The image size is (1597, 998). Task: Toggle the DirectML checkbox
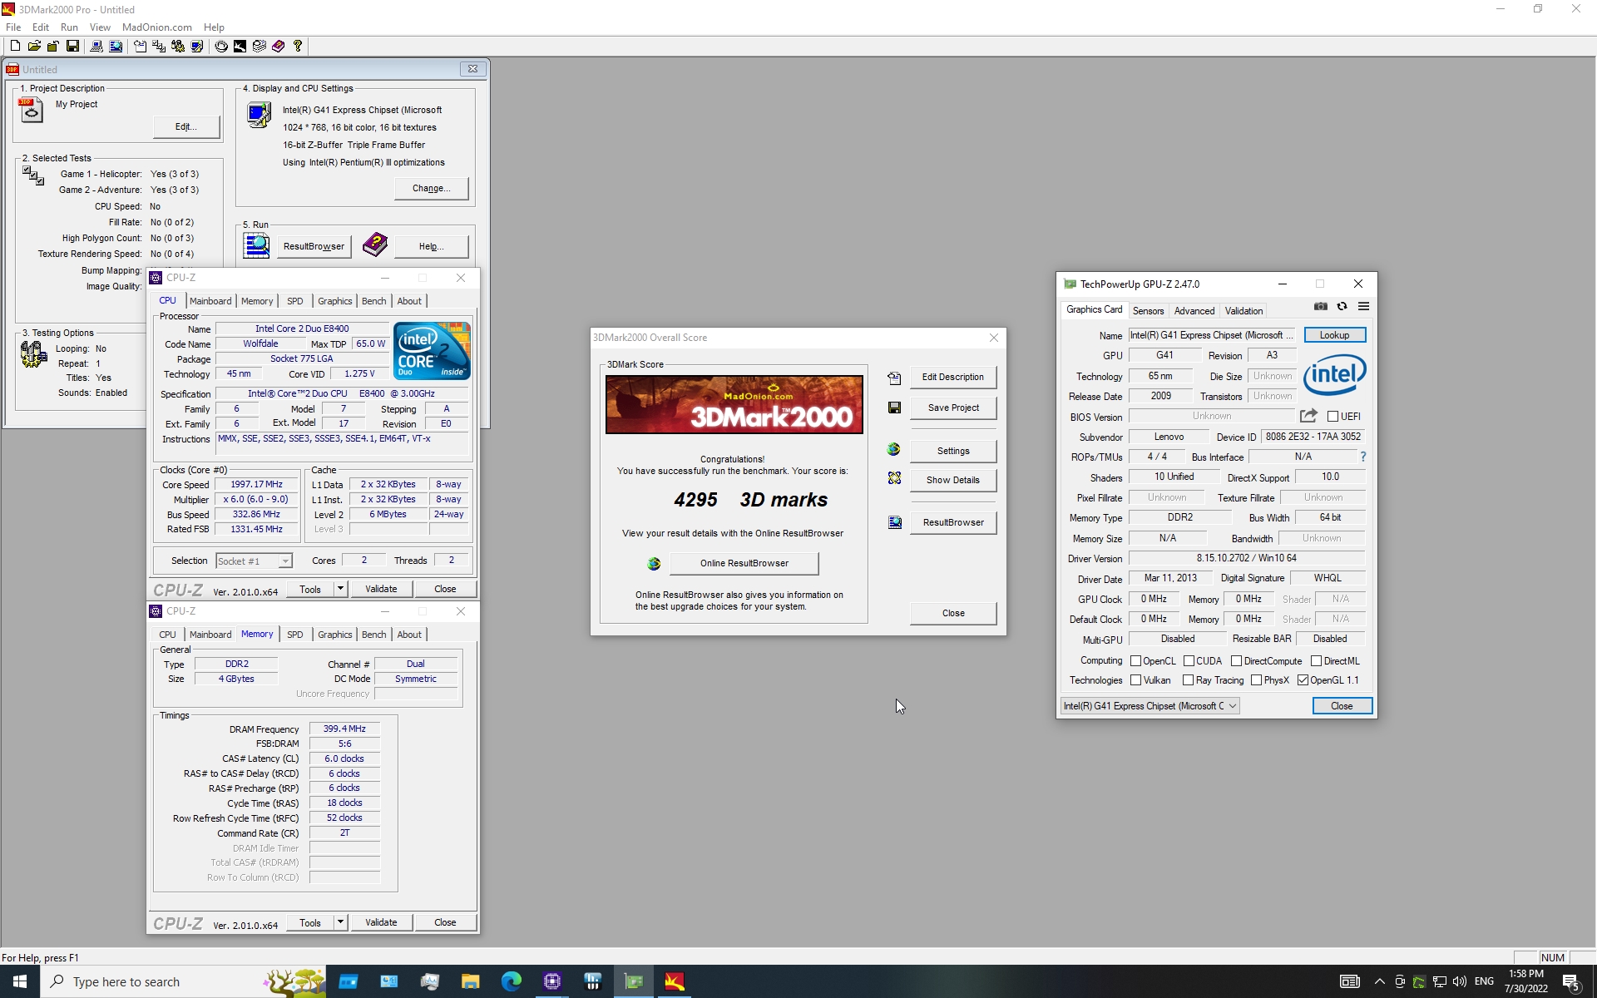coord(1316,661)
